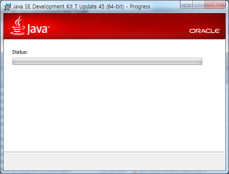229x174 pixels.
Task: Click the Java installer icon in title bar
Action: [7, 7]
